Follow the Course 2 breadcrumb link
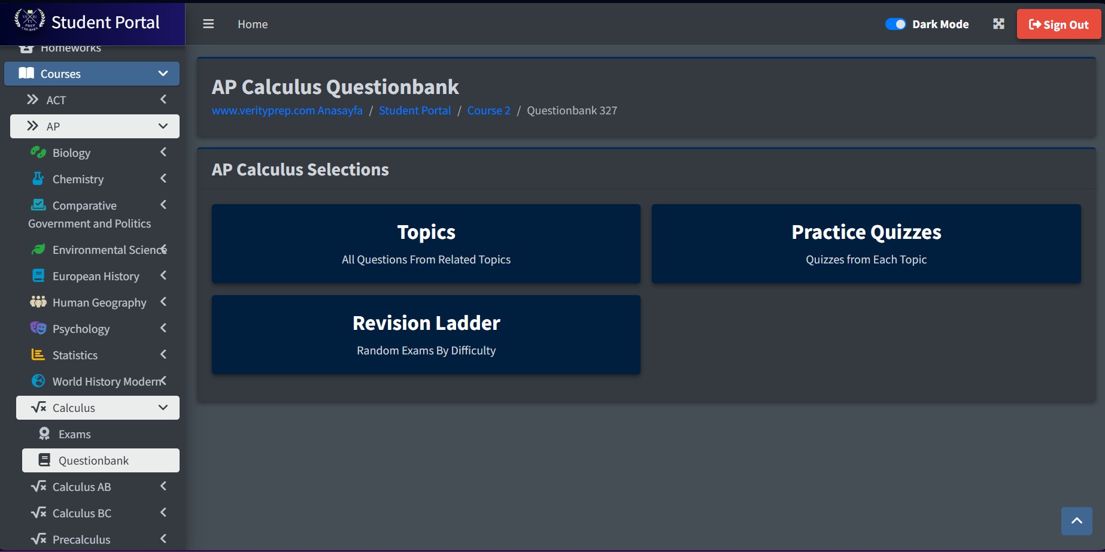This screenshot has width=1105, height=552. (488, 111)
